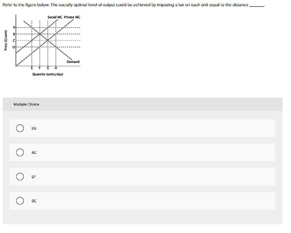This screenshot has width=291, height=233.
Task: Select the AC answer radio button
Action: [20, 152]
